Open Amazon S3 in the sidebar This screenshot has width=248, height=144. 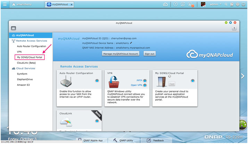point(23,85)
